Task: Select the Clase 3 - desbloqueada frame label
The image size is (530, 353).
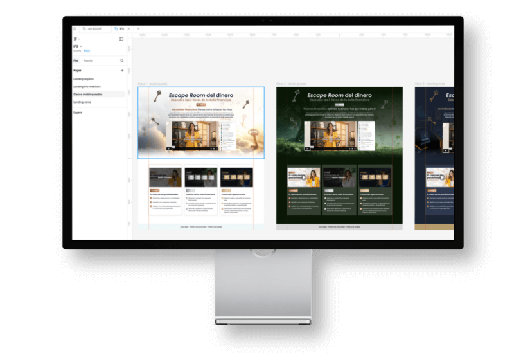Action: [x=430, y=84]
